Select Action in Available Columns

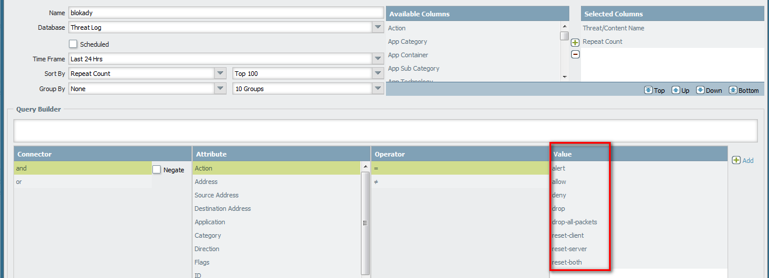coord(473,28)
